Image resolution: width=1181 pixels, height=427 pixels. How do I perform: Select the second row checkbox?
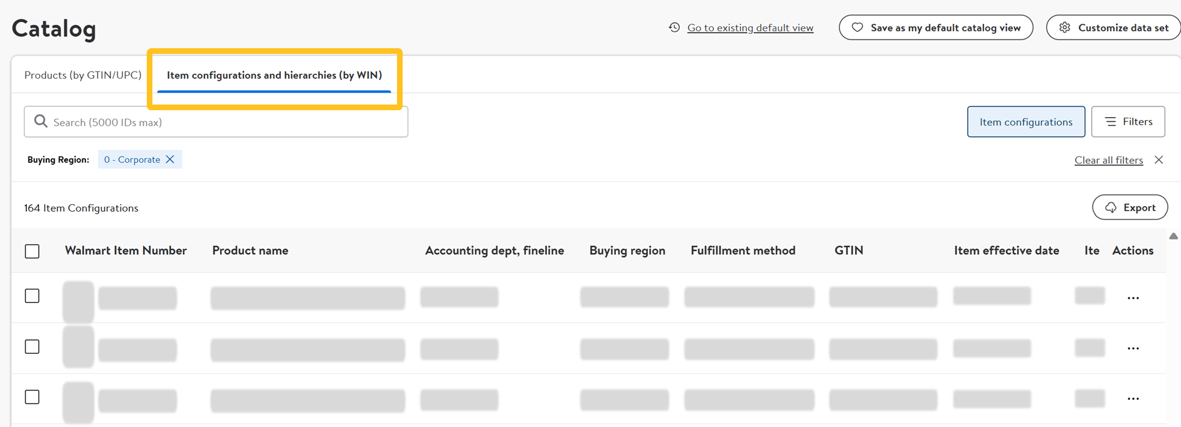(32, 346)
